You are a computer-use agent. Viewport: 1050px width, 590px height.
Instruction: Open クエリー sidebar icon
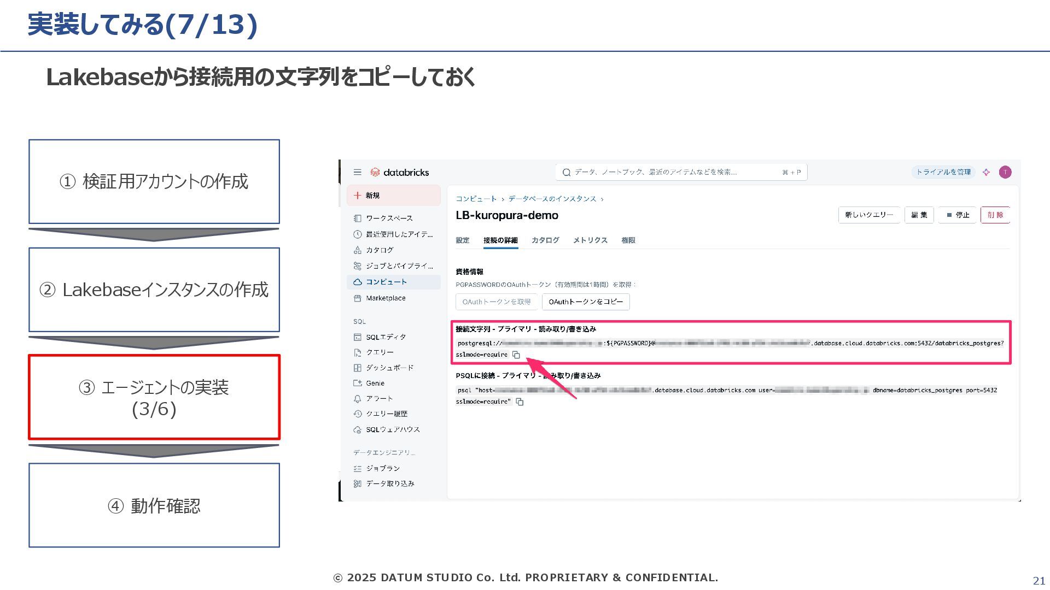point(357,352)
